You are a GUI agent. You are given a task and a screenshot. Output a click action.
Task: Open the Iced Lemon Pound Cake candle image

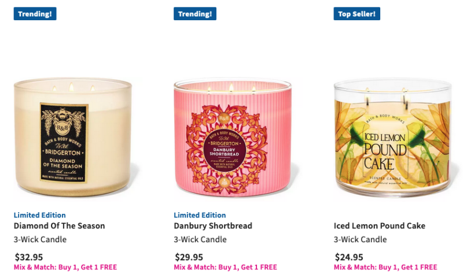393,138
